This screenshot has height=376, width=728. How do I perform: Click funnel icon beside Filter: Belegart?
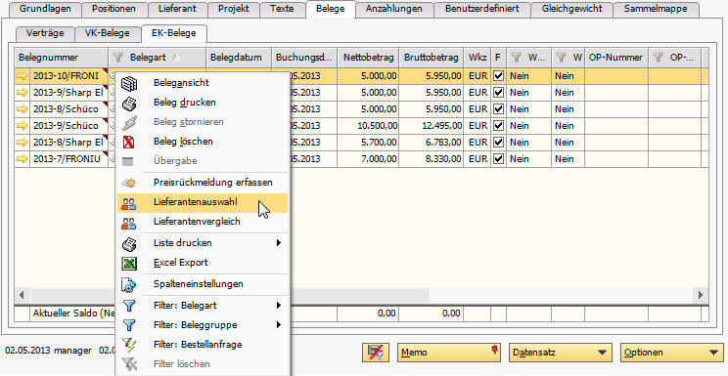(x=128, y=306)
